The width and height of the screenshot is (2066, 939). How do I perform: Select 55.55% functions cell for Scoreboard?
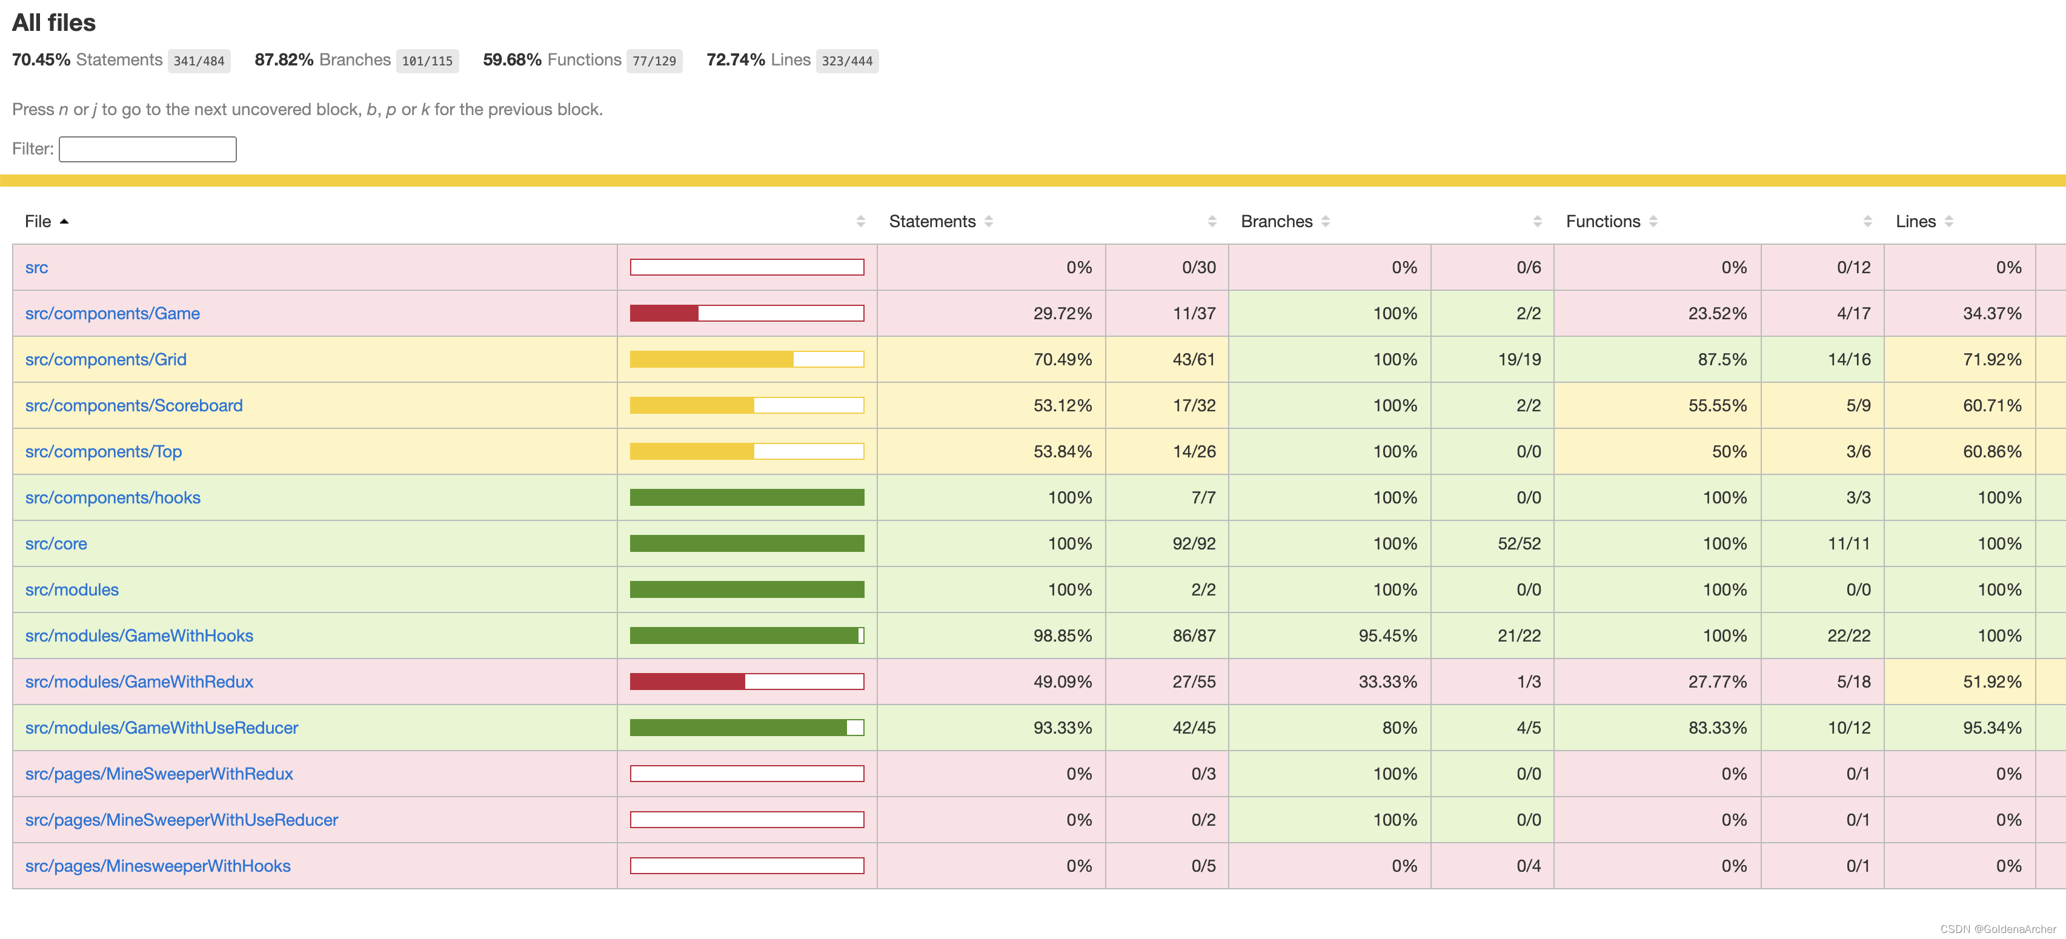[1658, 406]
